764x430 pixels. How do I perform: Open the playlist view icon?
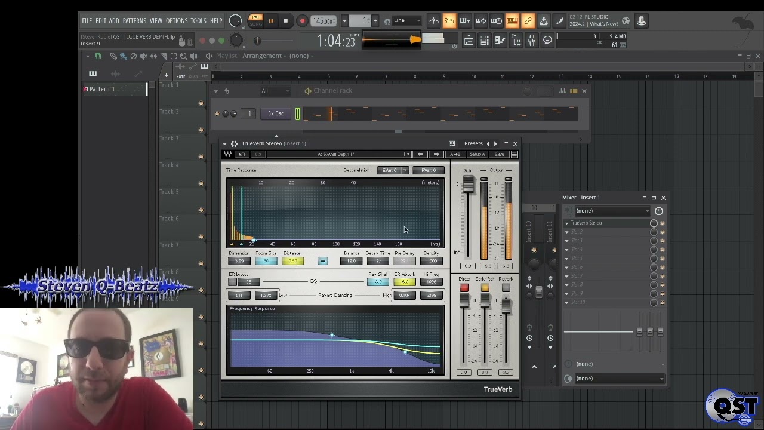pyautogui.click(x=469, y=41)
